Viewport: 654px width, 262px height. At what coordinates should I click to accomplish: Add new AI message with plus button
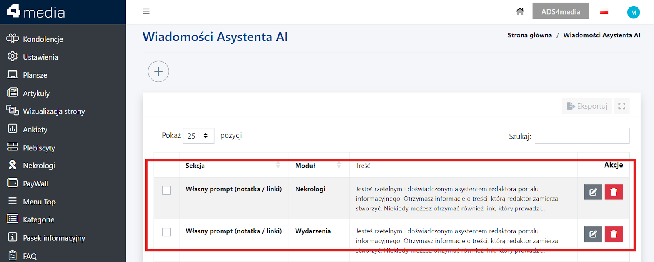coord(158,72)
